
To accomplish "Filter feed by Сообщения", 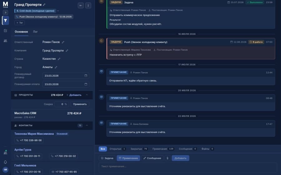I will [x=188, y=149].
